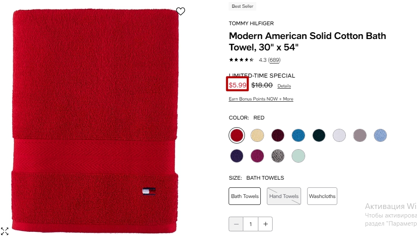
Task: Choose the burgundy color swatch
Action: [x=277, y=135]
